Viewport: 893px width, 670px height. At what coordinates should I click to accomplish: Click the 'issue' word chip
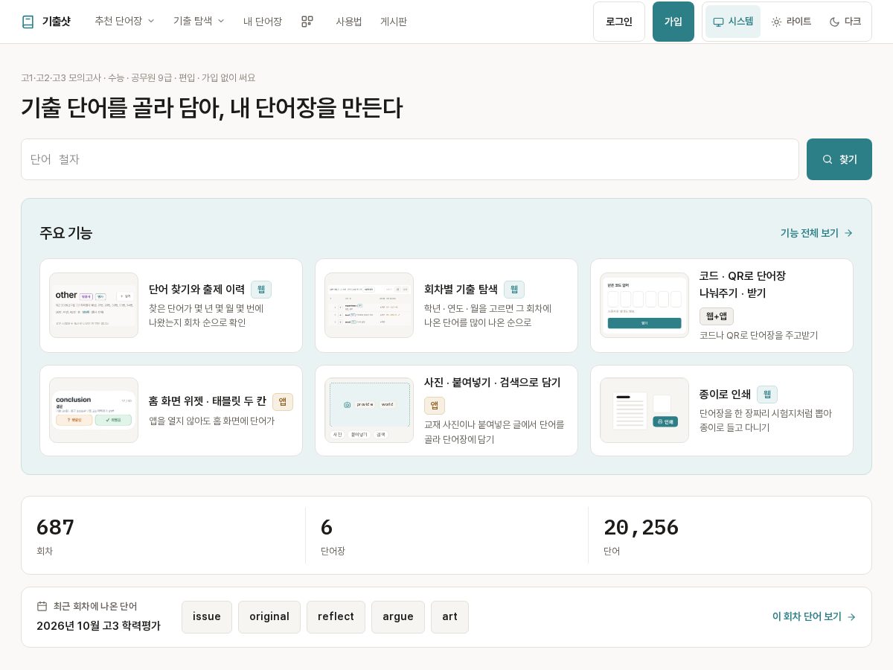point(207,617)
